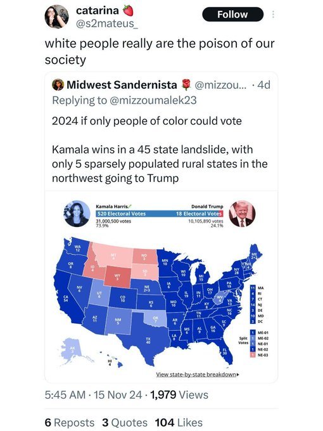The image size is (323, 431).
Task: Follow the @s2mateus_ account
Action: point(232,15)
